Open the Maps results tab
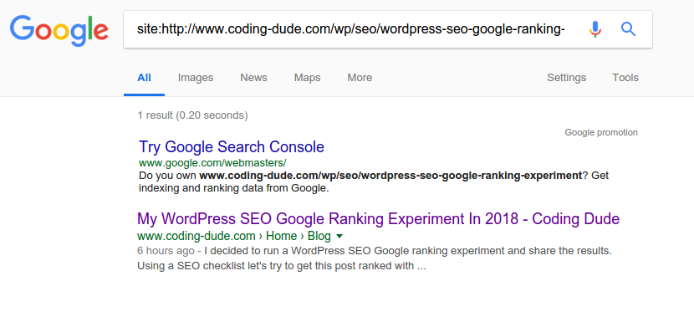 pyautogui.click(x=307, y=78)
